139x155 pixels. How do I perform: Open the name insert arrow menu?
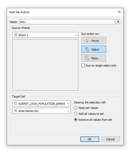118,22
